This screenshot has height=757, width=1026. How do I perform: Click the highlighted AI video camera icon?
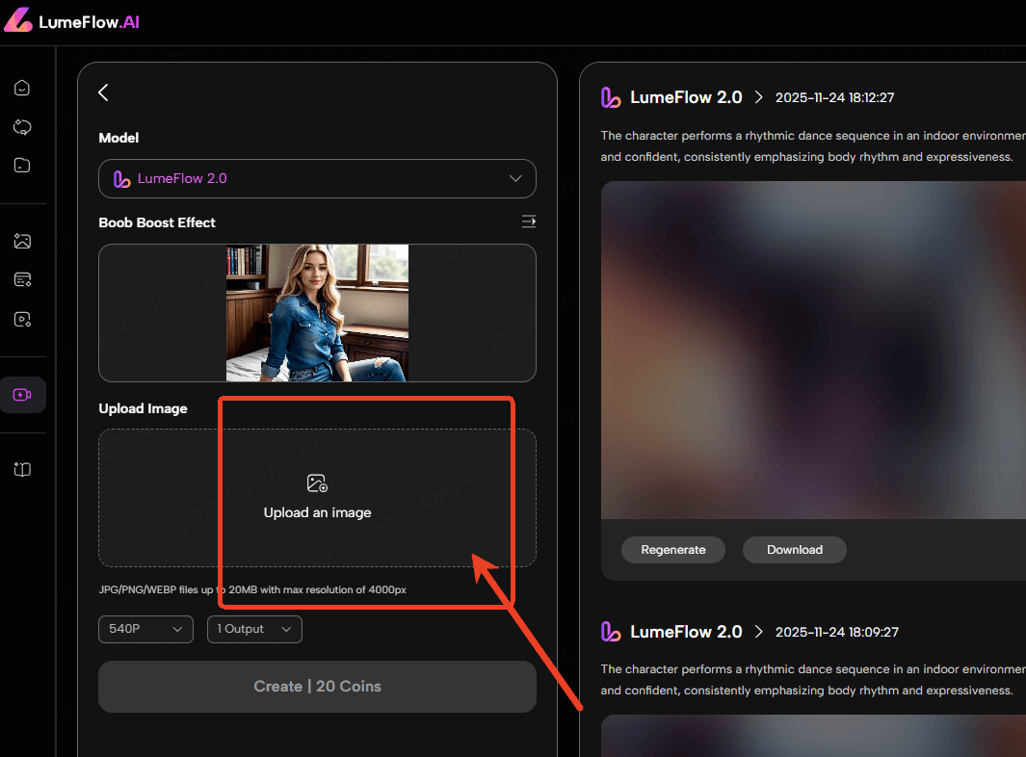[x=22, y=394]
